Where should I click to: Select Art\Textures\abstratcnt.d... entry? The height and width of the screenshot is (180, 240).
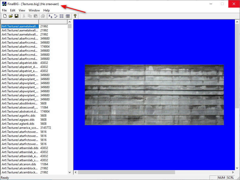coord(20,112)
